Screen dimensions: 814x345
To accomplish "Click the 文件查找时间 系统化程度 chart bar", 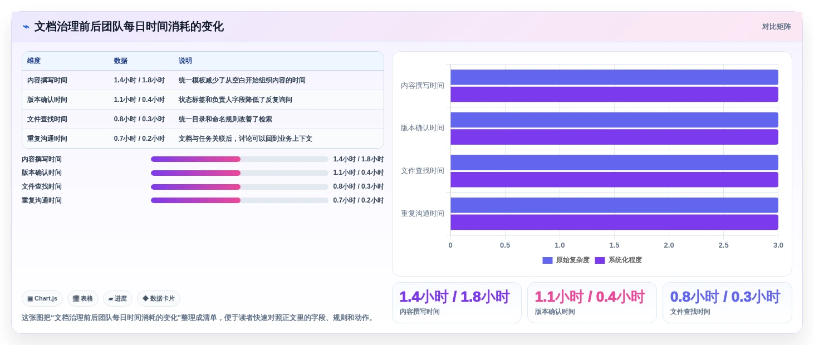I will click(614, 180).
